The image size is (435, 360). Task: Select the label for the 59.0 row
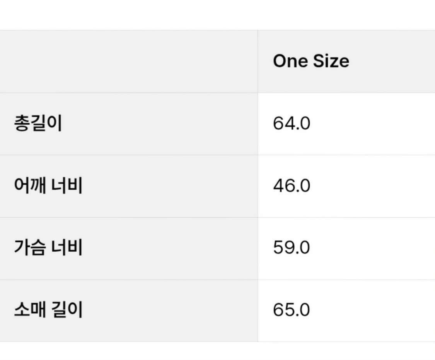tap(48, 248)
